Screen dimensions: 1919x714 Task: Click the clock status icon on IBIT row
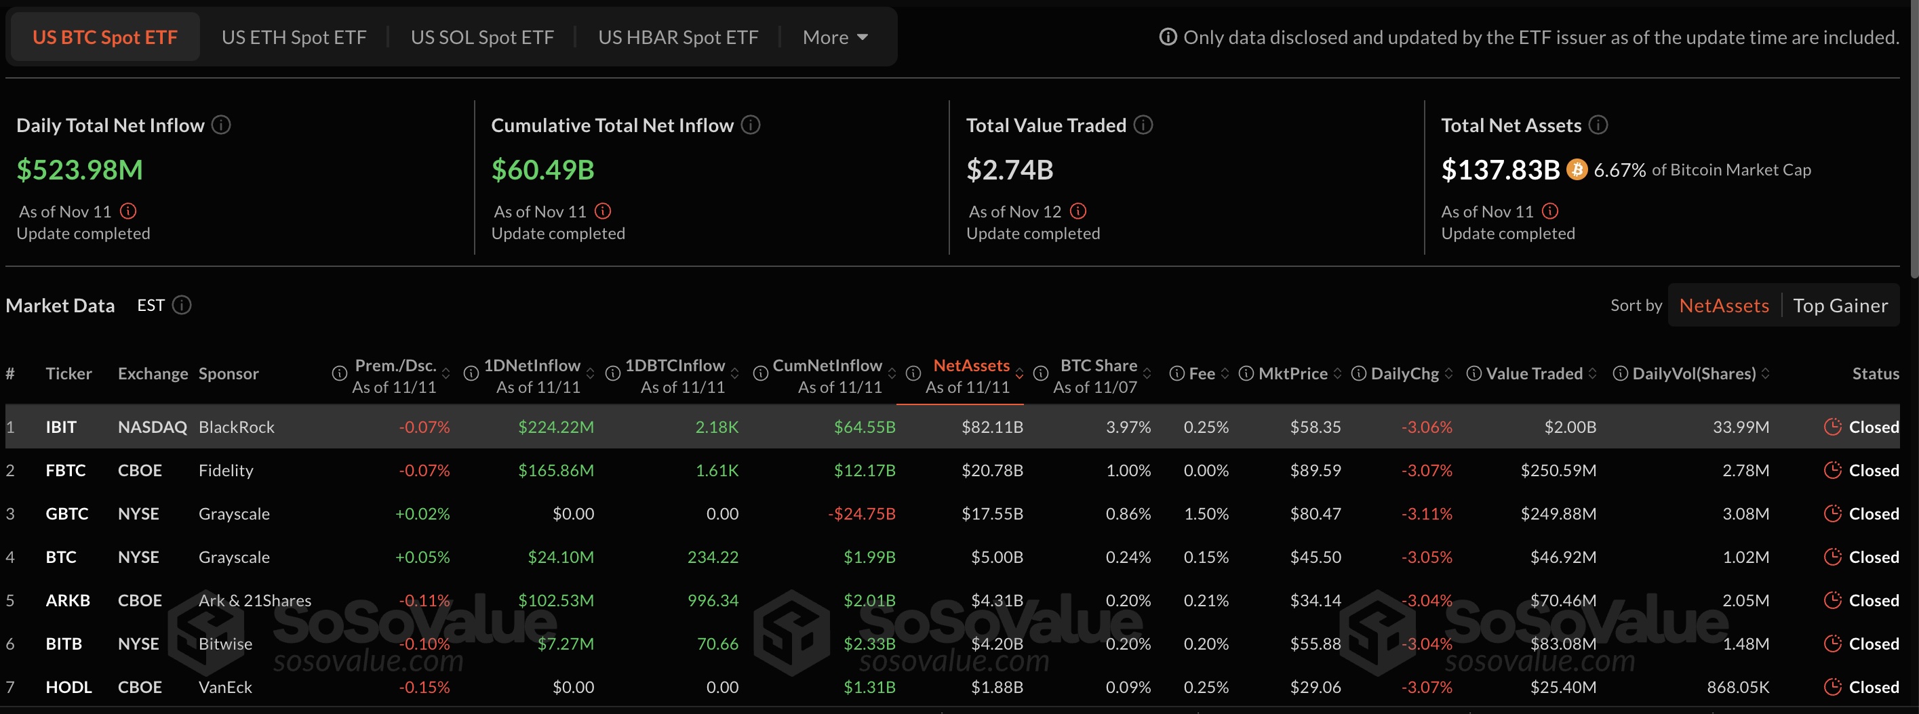1834,427
